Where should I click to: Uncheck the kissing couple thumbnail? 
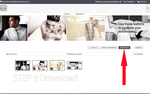click(52, 69)
